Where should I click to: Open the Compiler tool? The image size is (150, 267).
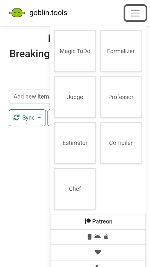coord(121,143)
